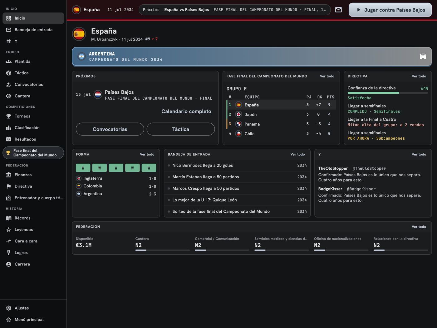Click Ver todo in Federación panel
437x328 pixels.
click(x=419, y=227)
